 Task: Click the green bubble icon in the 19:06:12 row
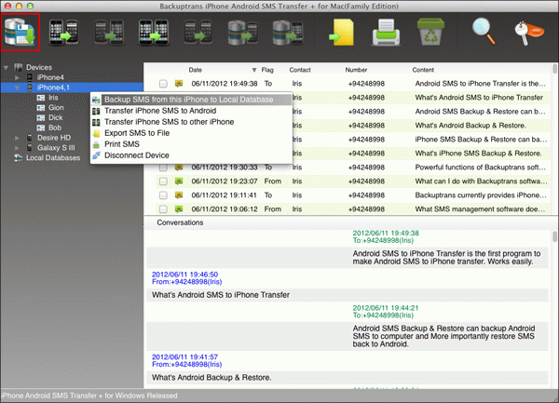(179, 209)
